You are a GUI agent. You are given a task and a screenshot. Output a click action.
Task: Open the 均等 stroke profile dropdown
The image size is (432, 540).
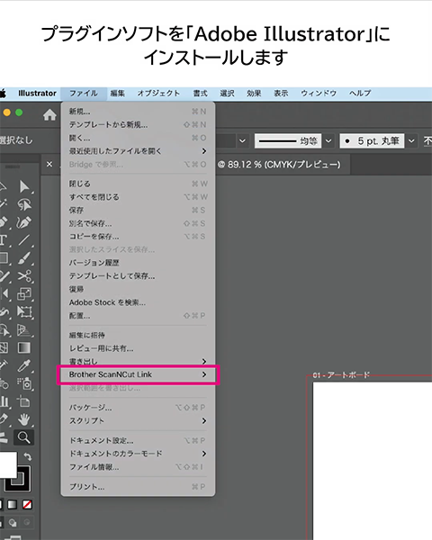(328, 141)
